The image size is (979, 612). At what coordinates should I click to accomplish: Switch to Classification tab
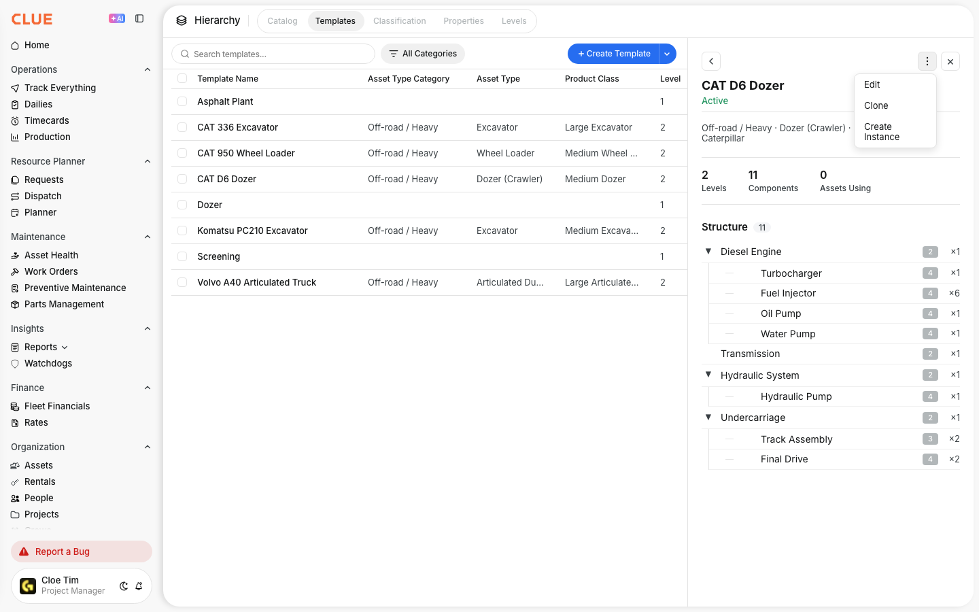(x=400, y=21)
